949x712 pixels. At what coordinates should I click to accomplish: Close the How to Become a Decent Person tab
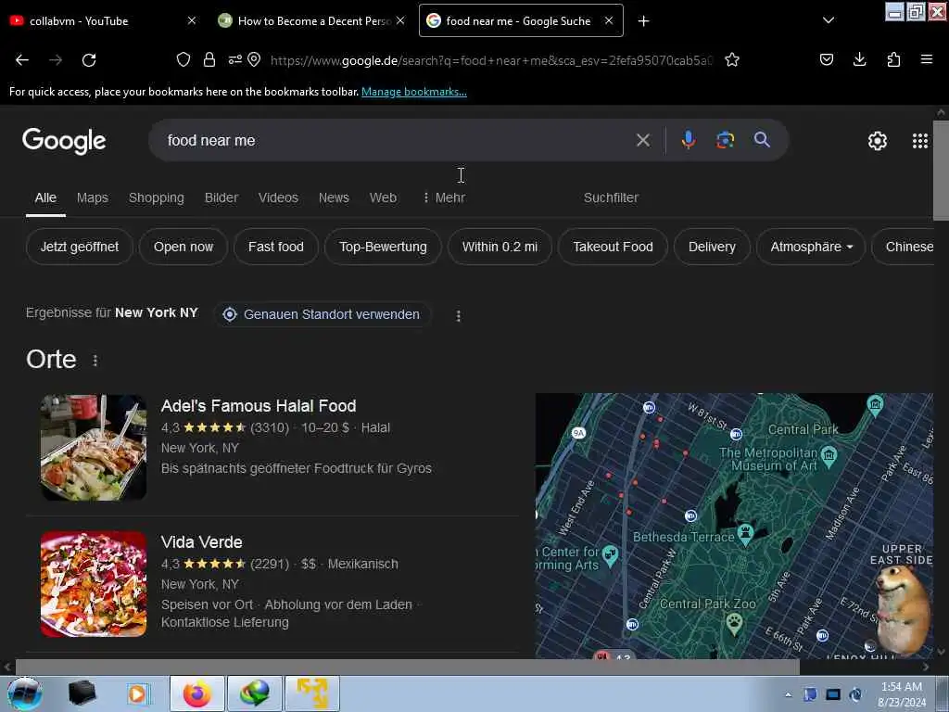click(x=400, y=20)
